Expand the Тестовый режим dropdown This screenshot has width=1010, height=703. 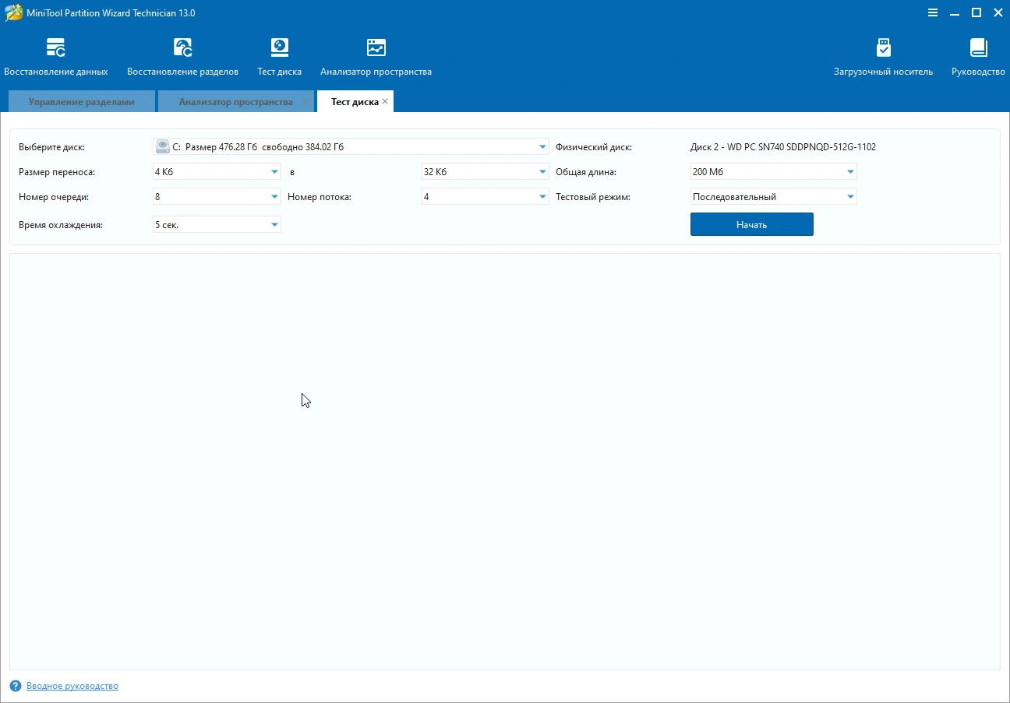850,197
